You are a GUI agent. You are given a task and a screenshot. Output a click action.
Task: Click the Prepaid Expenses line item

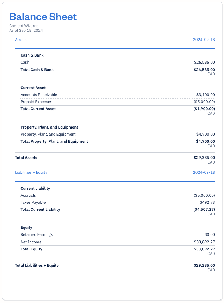[x=36, y=102]
